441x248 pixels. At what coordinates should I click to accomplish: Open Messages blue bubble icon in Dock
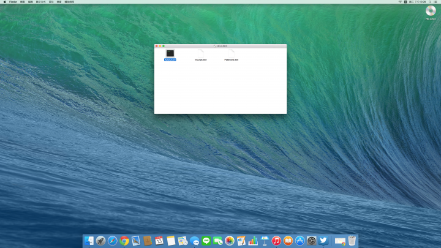pyautogui.click(x=194, y=241)
